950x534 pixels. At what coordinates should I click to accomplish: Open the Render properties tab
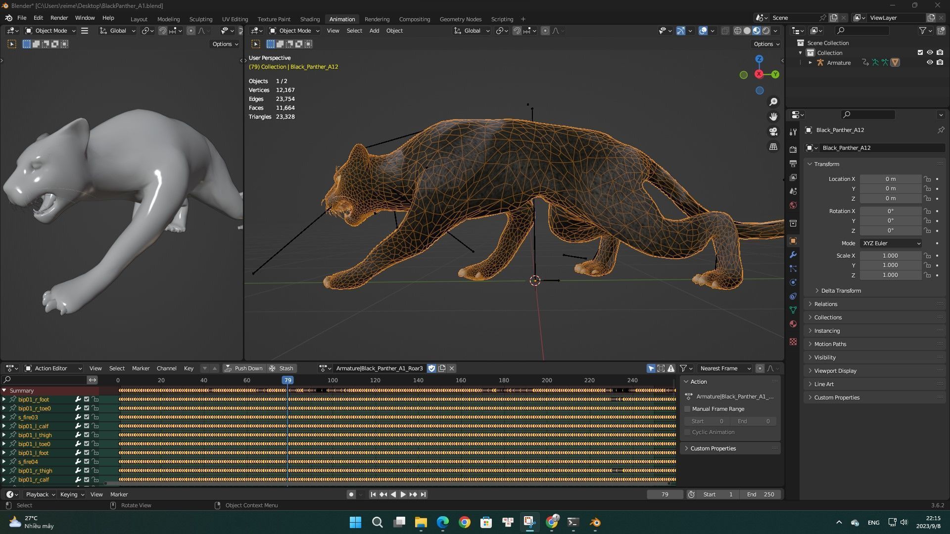[793, 149]
